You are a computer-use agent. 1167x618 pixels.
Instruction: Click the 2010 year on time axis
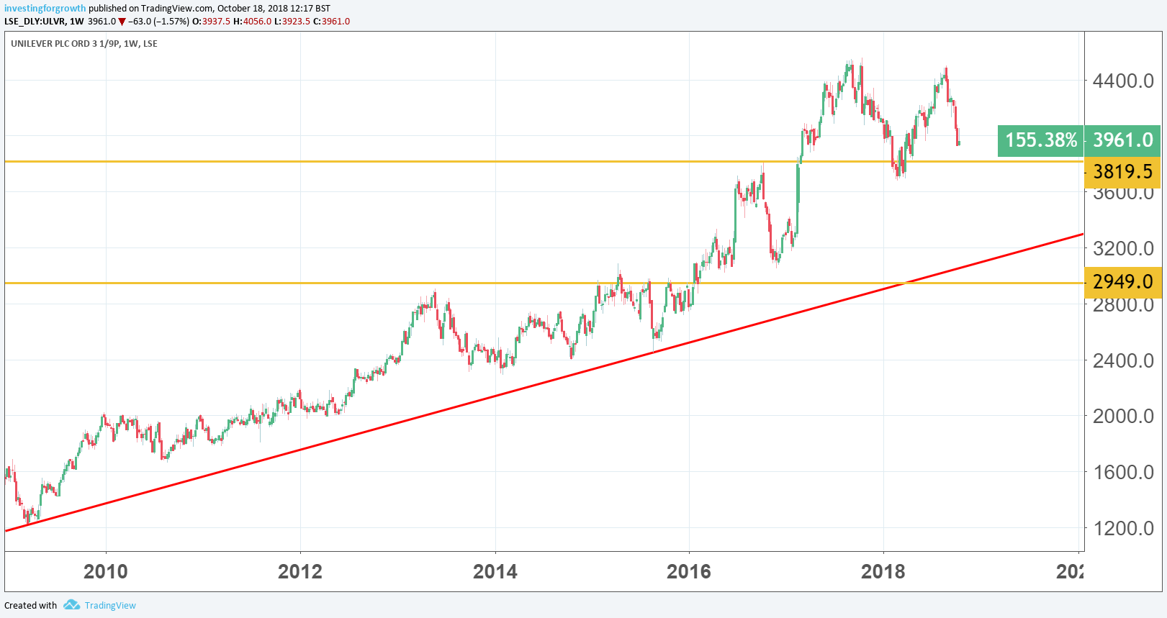[106, 572]
